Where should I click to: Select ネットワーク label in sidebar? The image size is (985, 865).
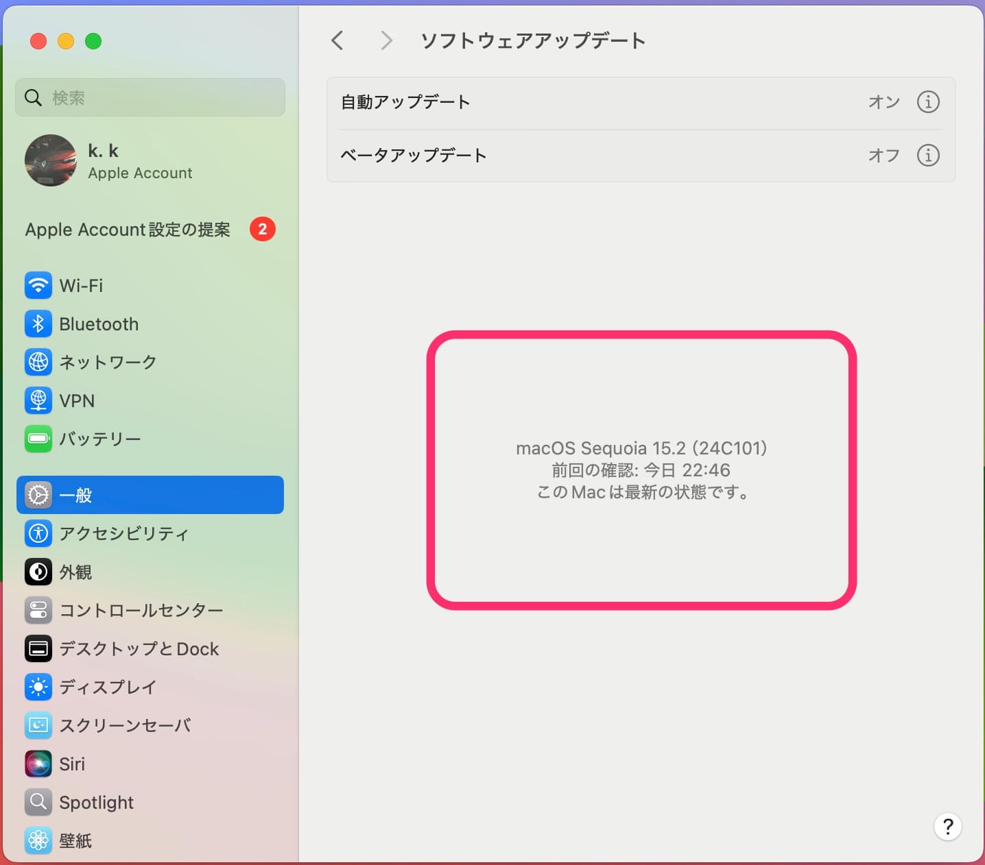[108, 362]
